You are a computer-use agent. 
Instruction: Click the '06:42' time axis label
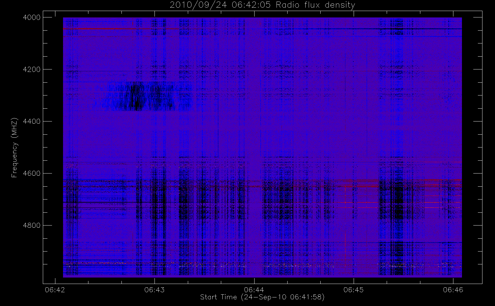[55, 290]
